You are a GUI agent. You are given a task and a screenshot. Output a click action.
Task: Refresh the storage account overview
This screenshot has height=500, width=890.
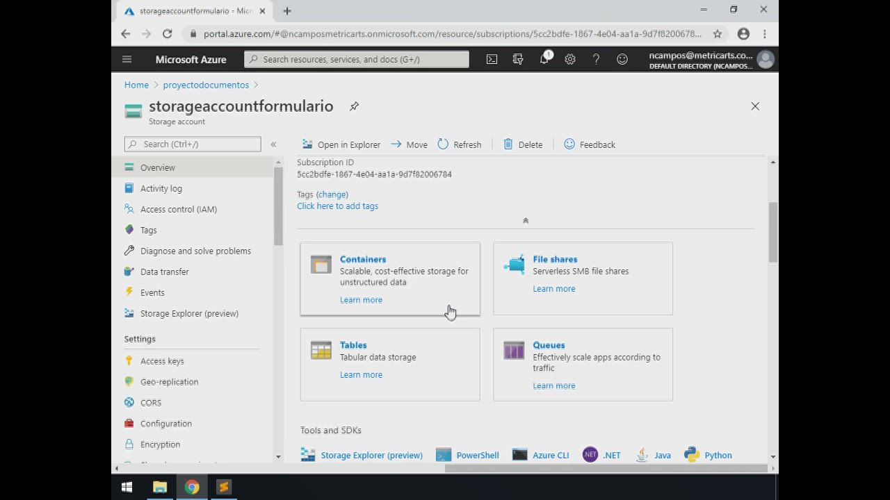click(x=460, y=144)
